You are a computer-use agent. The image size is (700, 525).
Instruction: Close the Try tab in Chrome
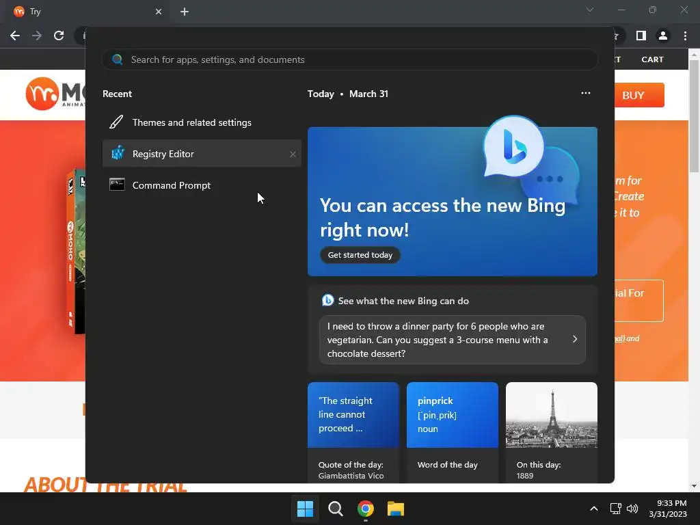(x=159, y=12)
